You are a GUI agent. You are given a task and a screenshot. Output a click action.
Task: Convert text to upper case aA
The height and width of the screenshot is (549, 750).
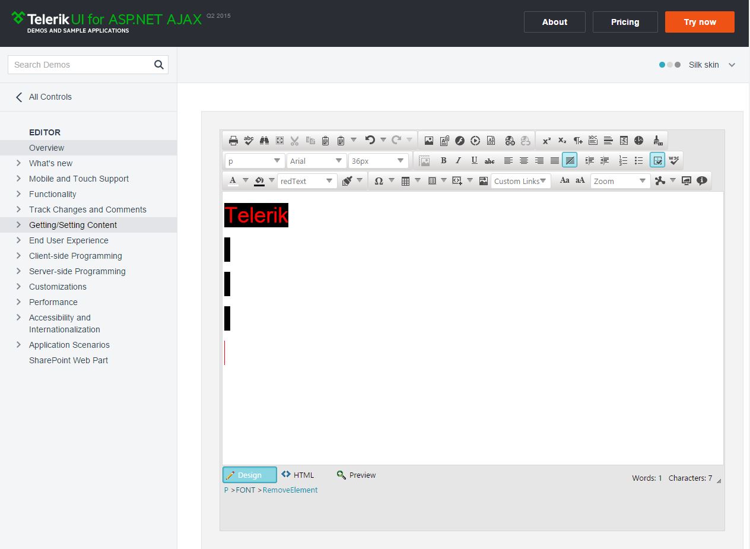(x=580, y=180)
